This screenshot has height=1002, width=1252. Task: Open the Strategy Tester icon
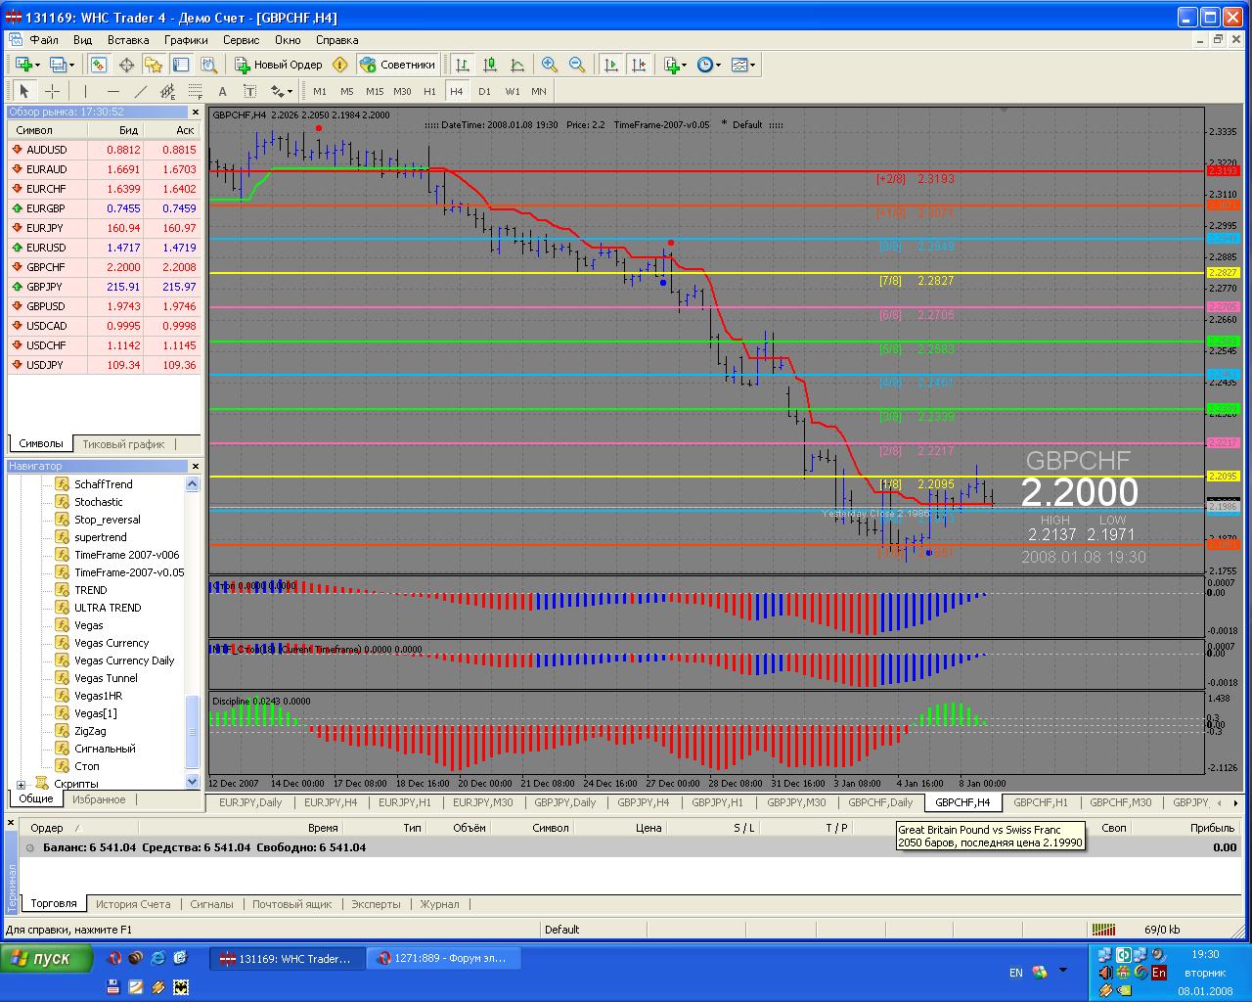point(208,65)
